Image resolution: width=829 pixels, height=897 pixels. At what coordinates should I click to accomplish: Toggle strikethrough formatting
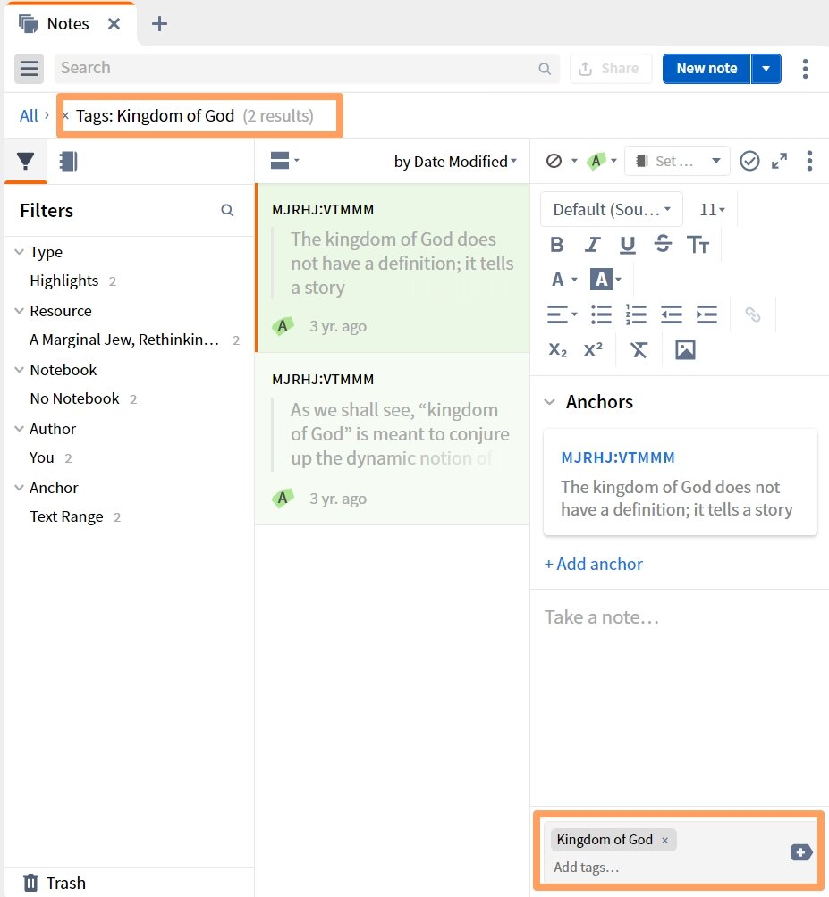(663, 244)
